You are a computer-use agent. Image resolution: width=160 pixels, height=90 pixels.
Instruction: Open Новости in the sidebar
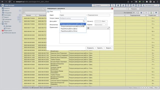point(7,10)
